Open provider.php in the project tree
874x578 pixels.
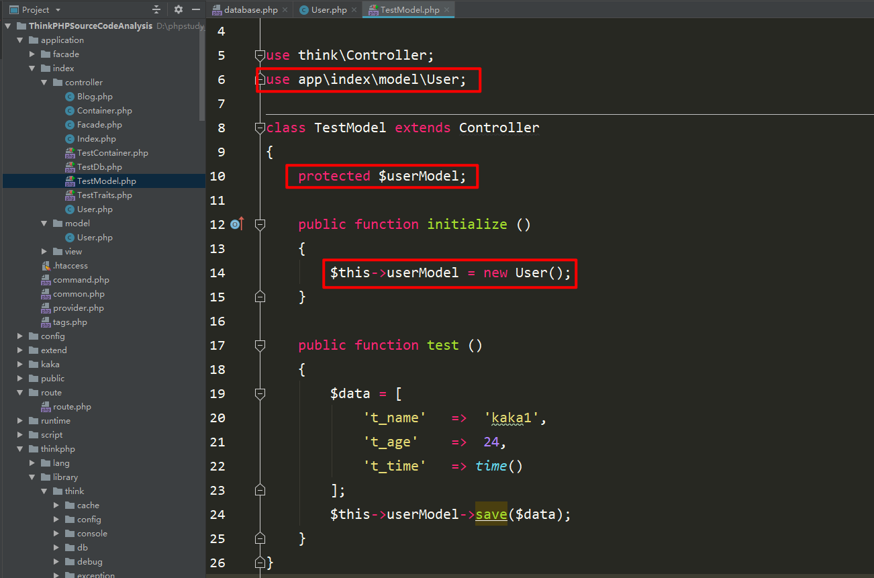click(79, 308)
